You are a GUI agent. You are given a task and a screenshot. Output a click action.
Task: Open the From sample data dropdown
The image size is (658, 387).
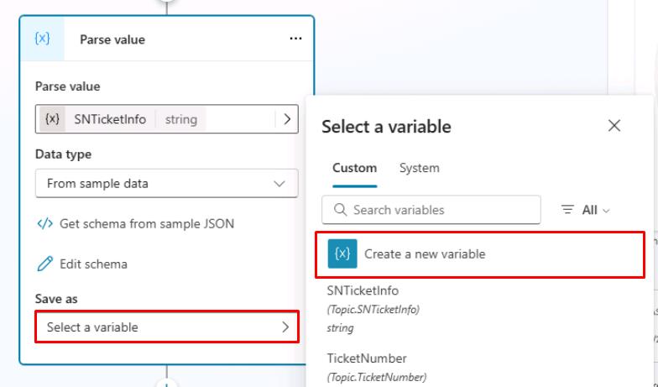tap(166, 184)
